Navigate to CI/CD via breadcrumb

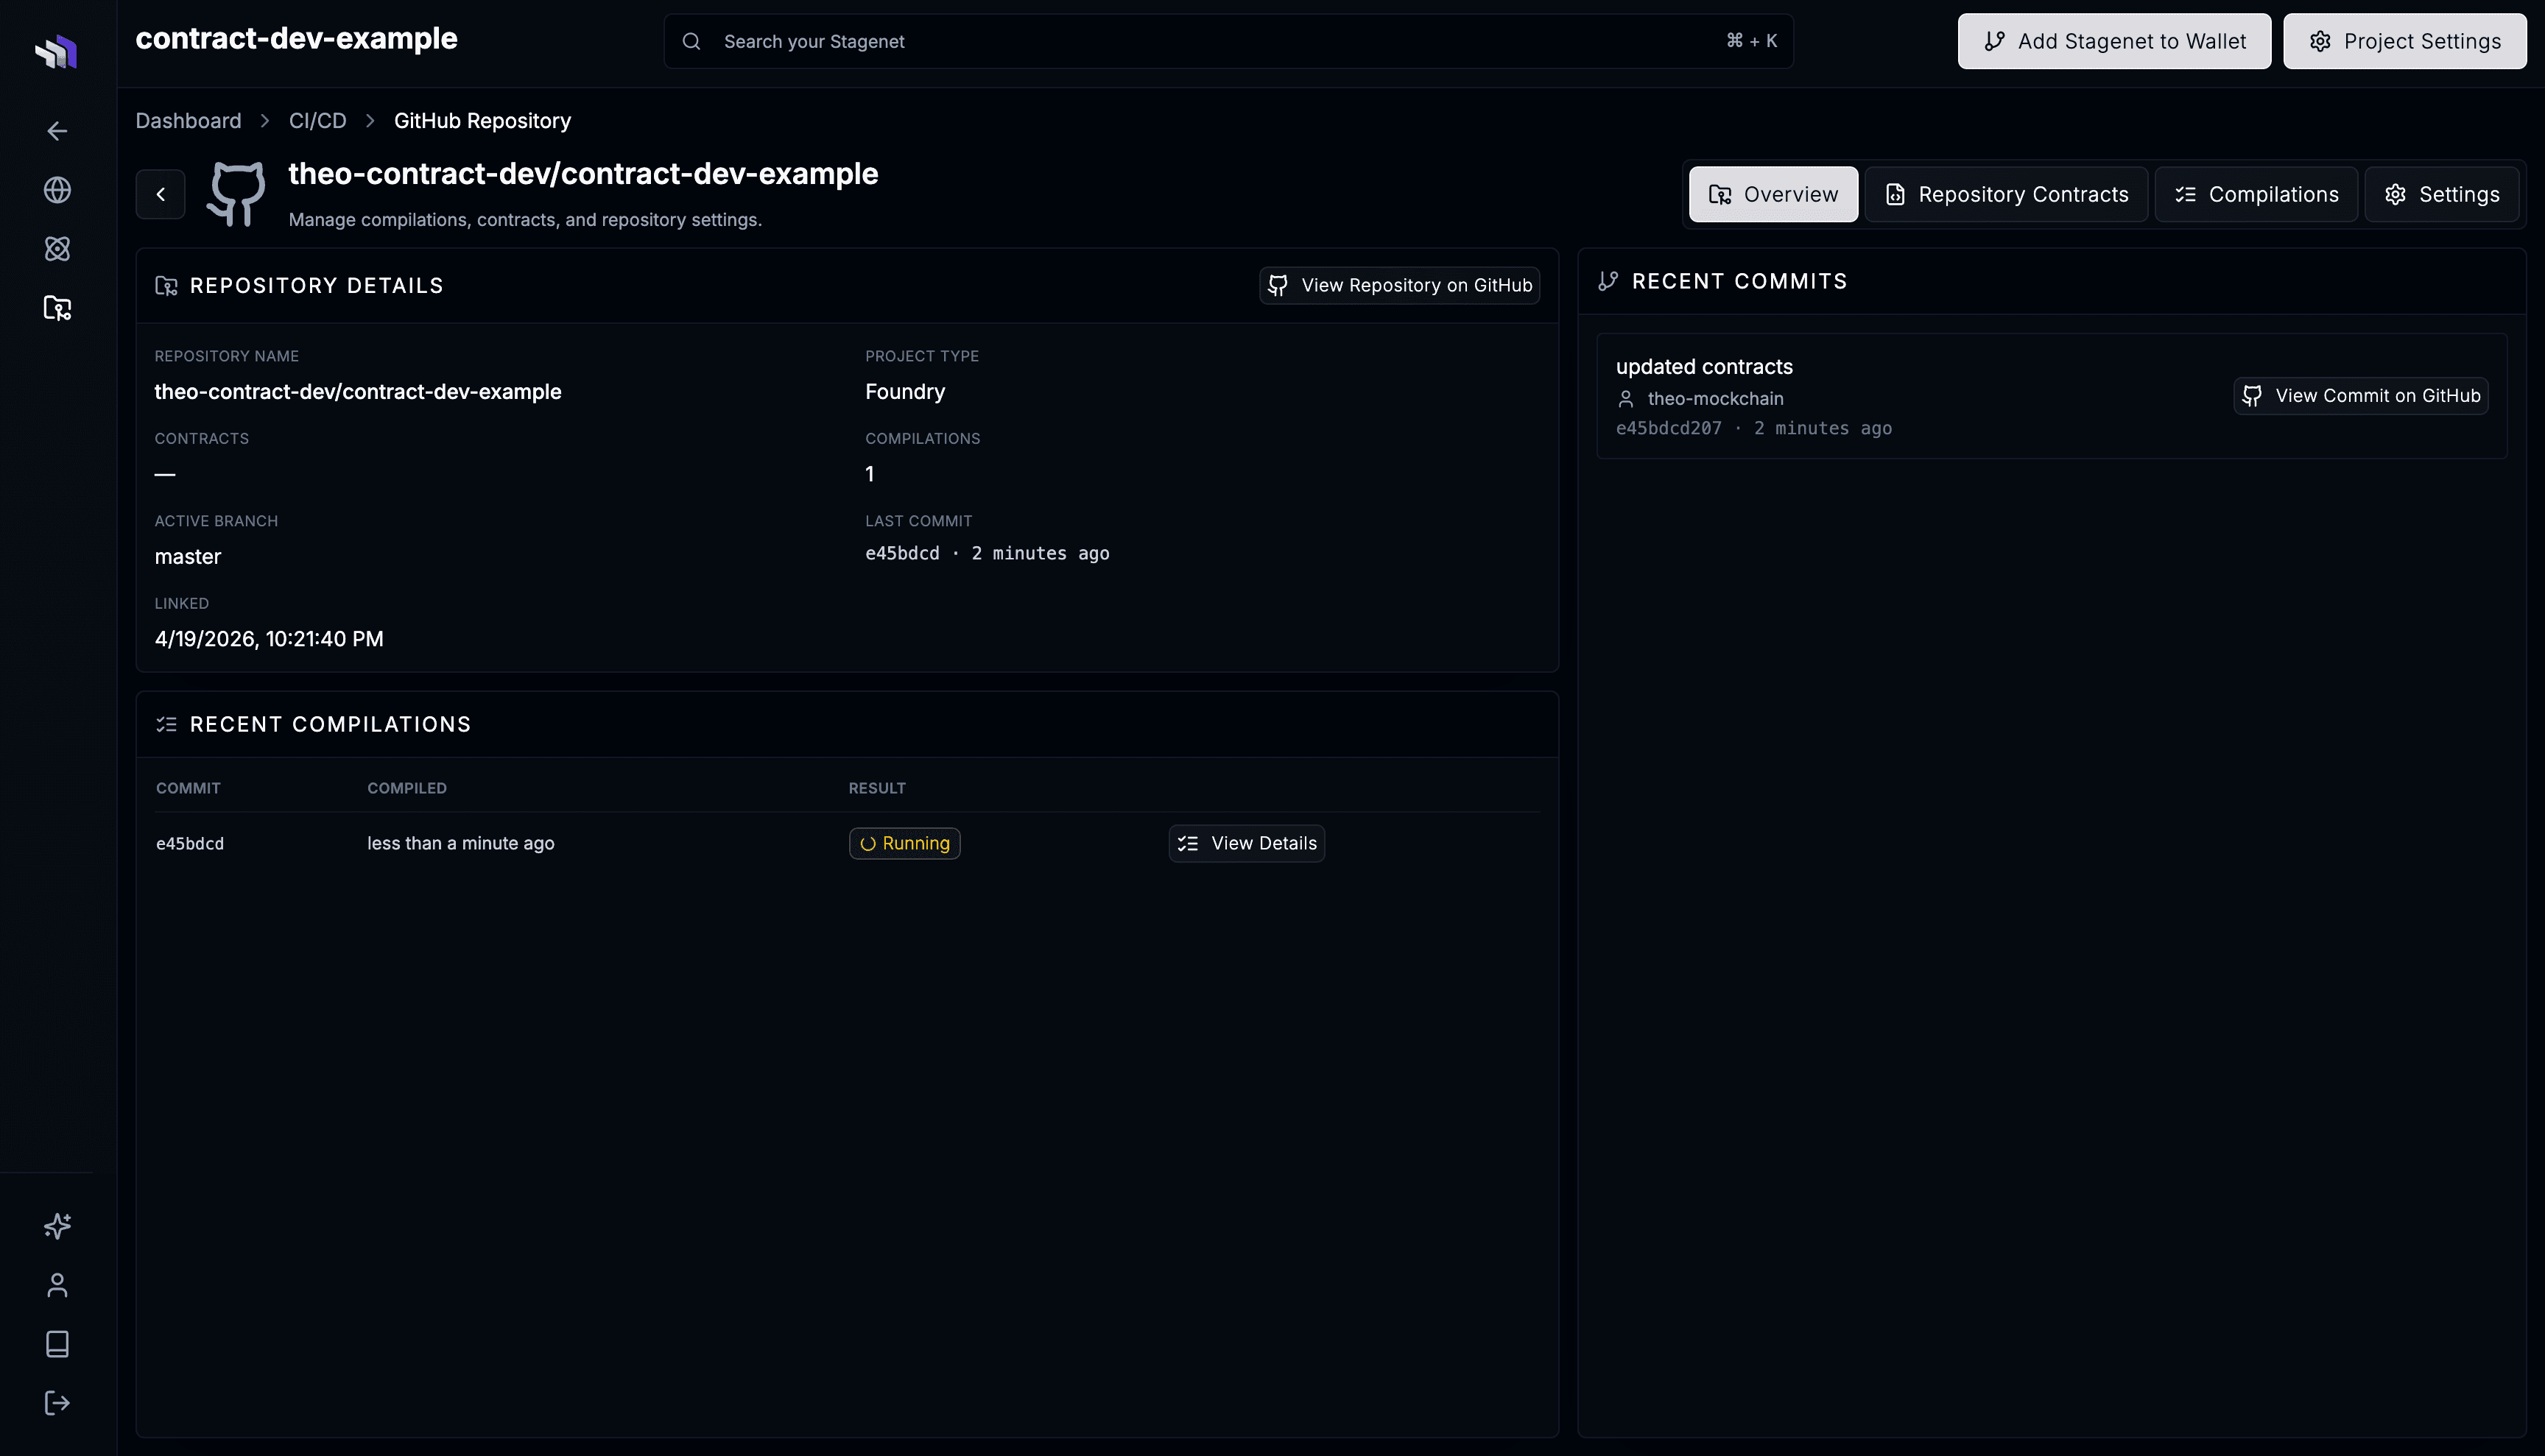tap(317, 120)
